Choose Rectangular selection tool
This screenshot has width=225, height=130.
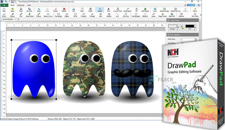coord(136,15)
